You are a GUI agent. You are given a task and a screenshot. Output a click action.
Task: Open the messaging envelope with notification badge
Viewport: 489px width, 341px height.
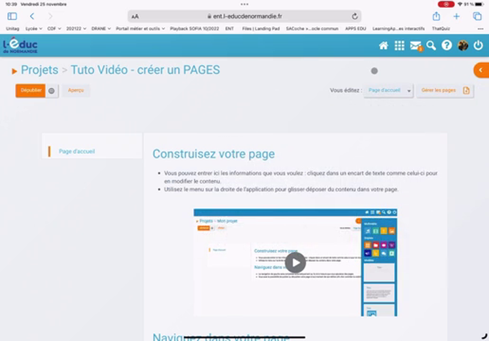[415, 45]
